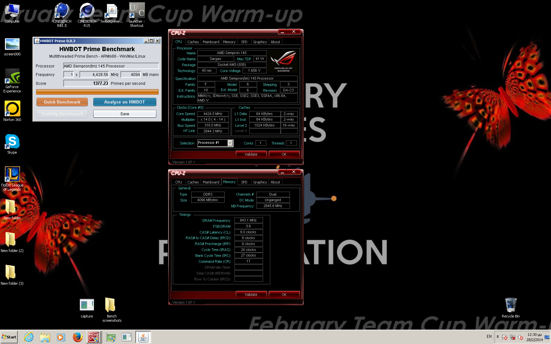
Task: Click the Start button
Action: 9,337
